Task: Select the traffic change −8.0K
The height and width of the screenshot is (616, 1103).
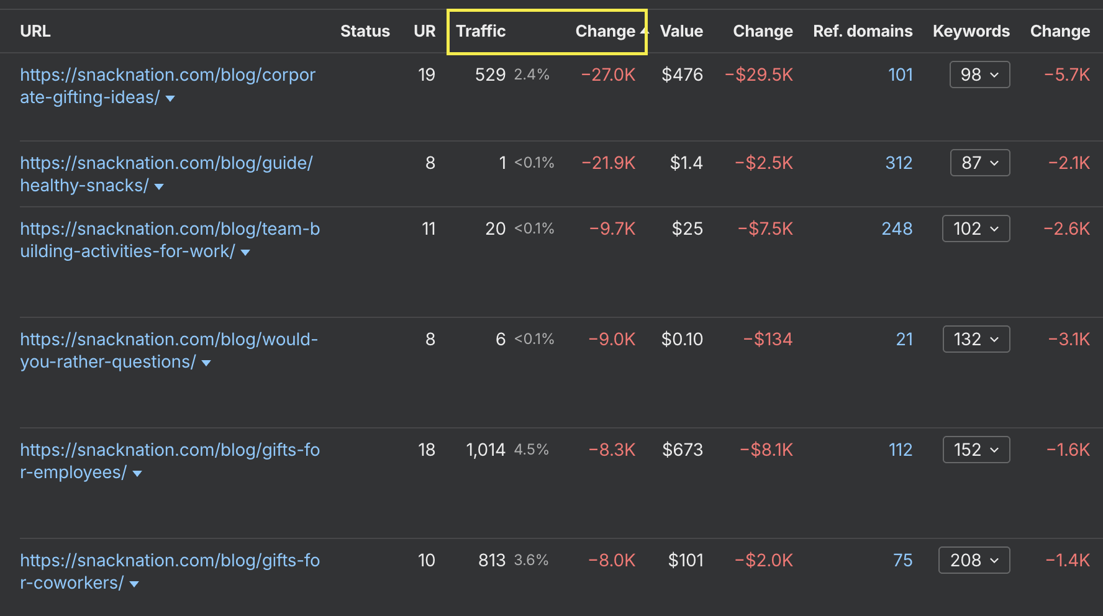Action: pyautogui.click(x=612, y=560)
